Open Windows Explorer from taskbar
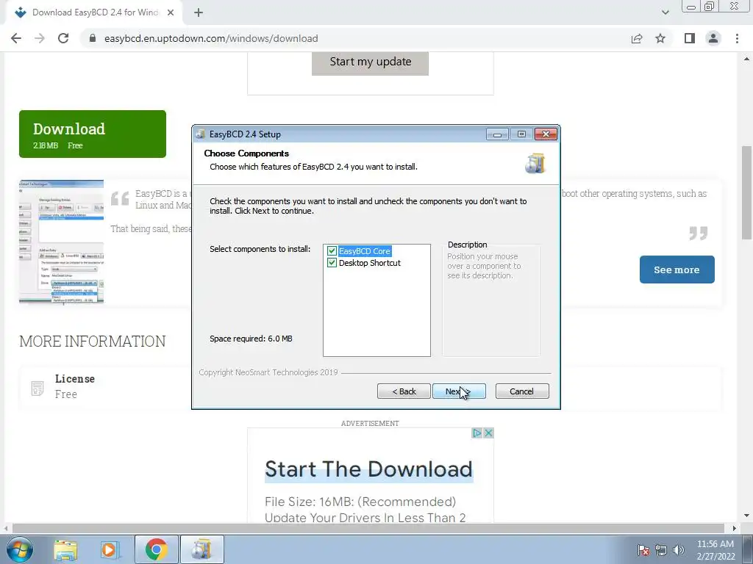Viewport: 753px width, 564px height. [65, 550]
